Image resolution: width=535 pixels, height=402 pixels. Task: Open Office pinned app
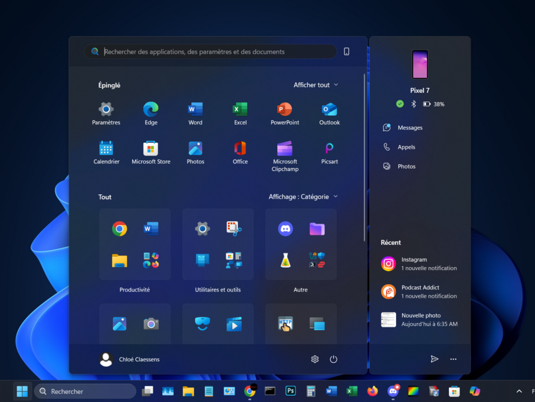click(240, 153)
